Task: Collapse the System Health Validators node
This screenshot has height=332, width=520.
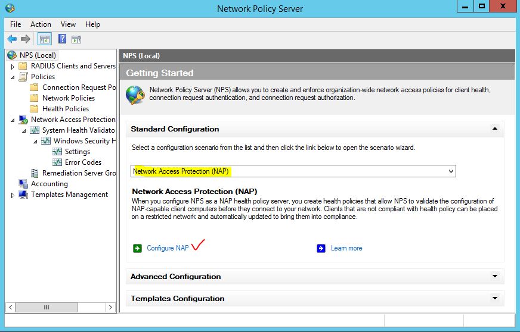Action: (x=24, y=131)
